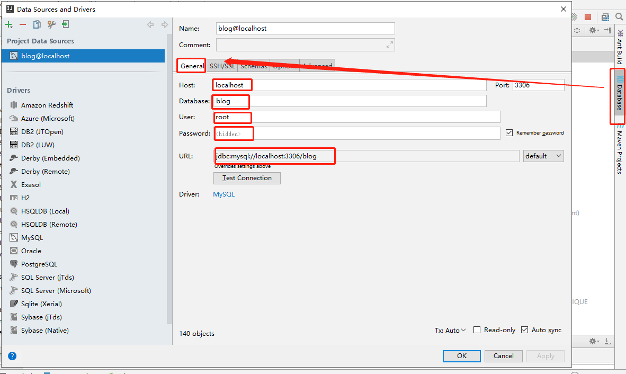The image size is (626, 374).
Task: Switch to the SSH/SSL tab
Action: [222, 66]
